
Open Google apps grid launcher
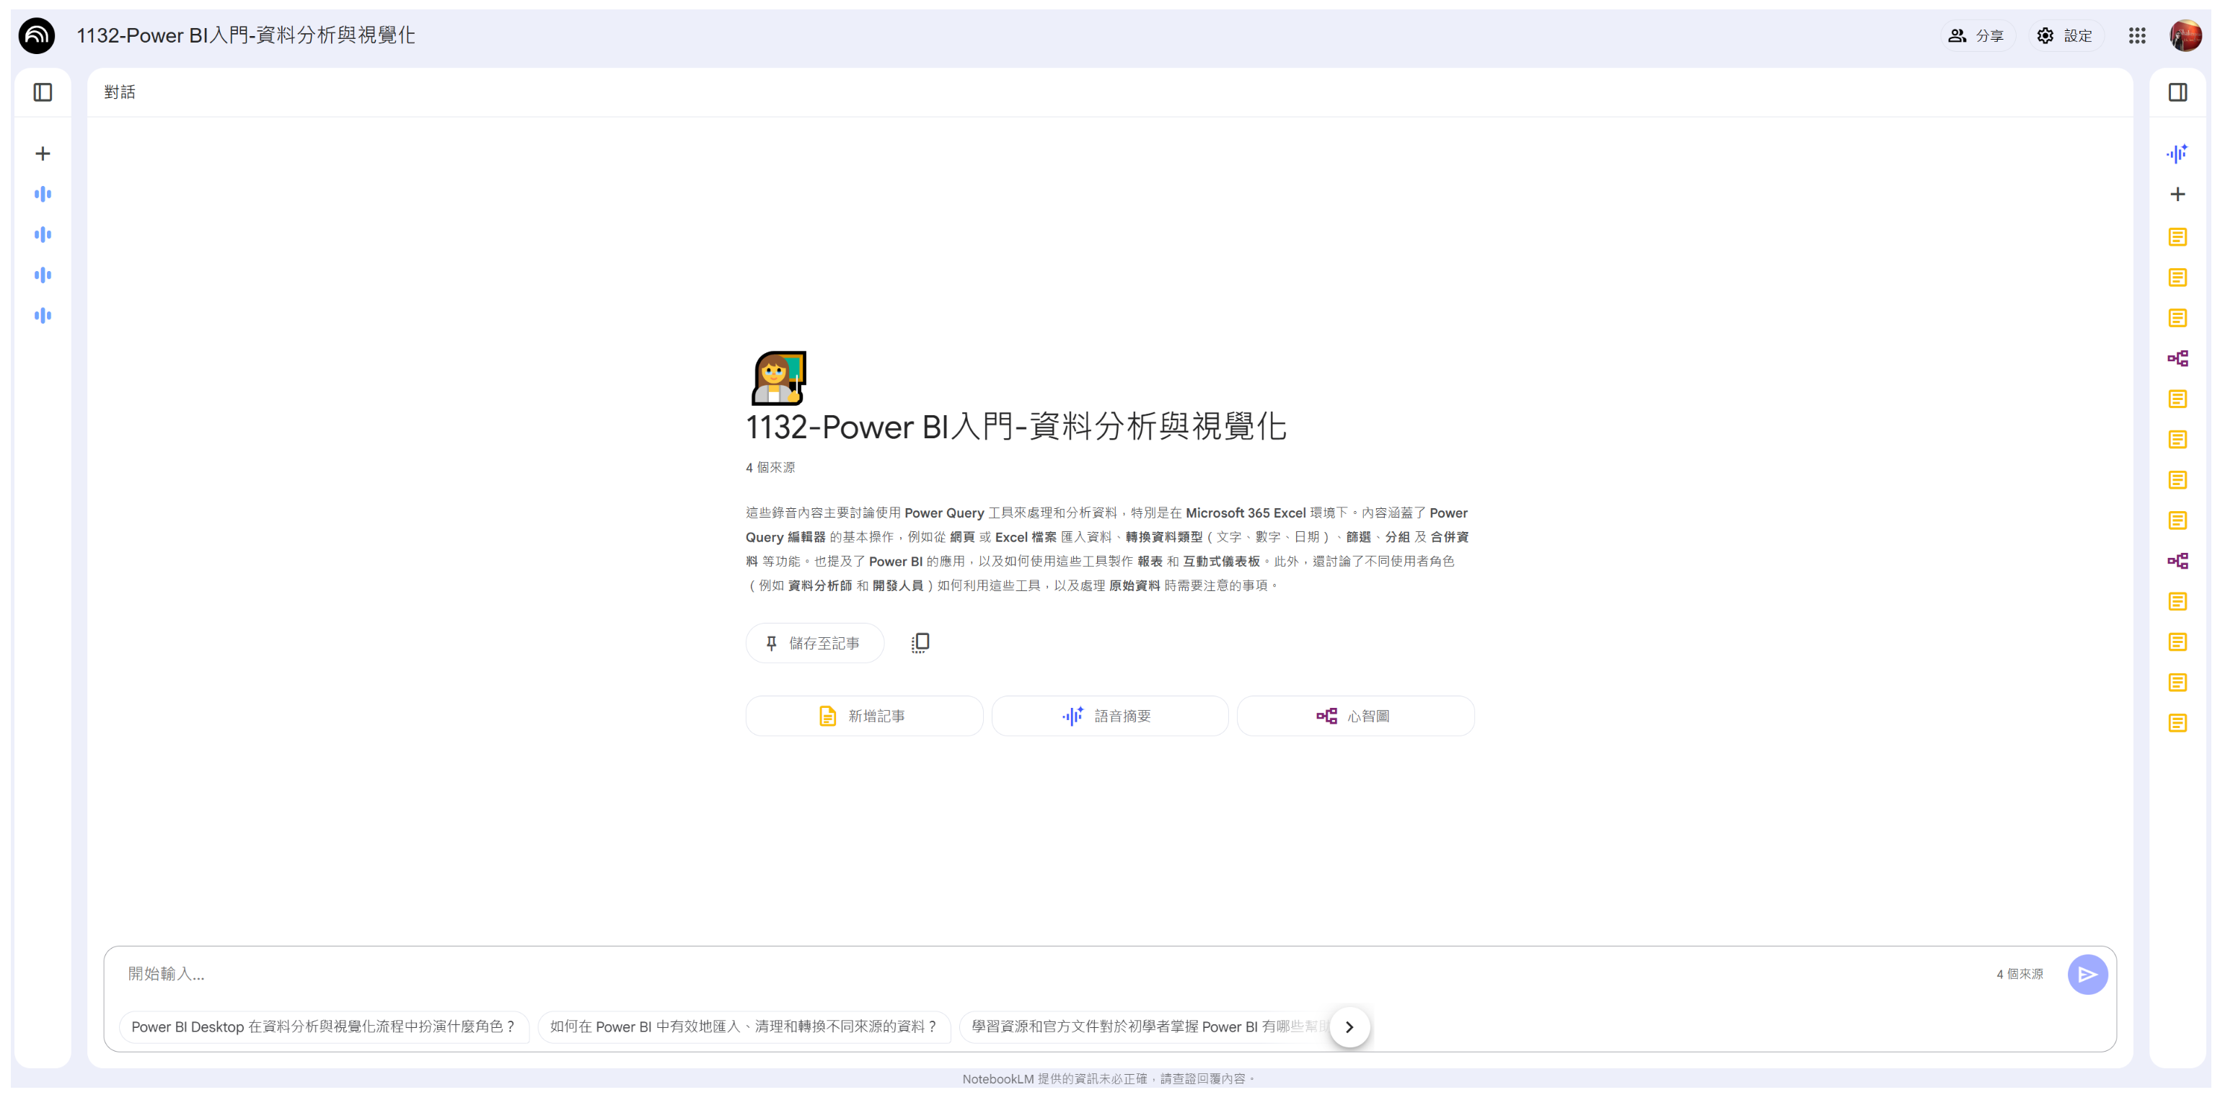[x=2137, y=35]
